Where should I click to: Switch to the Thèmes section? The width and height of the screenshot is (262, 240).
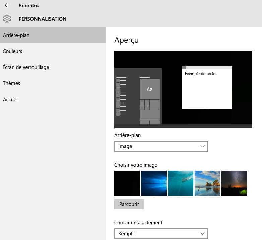(x=11, y=83)
